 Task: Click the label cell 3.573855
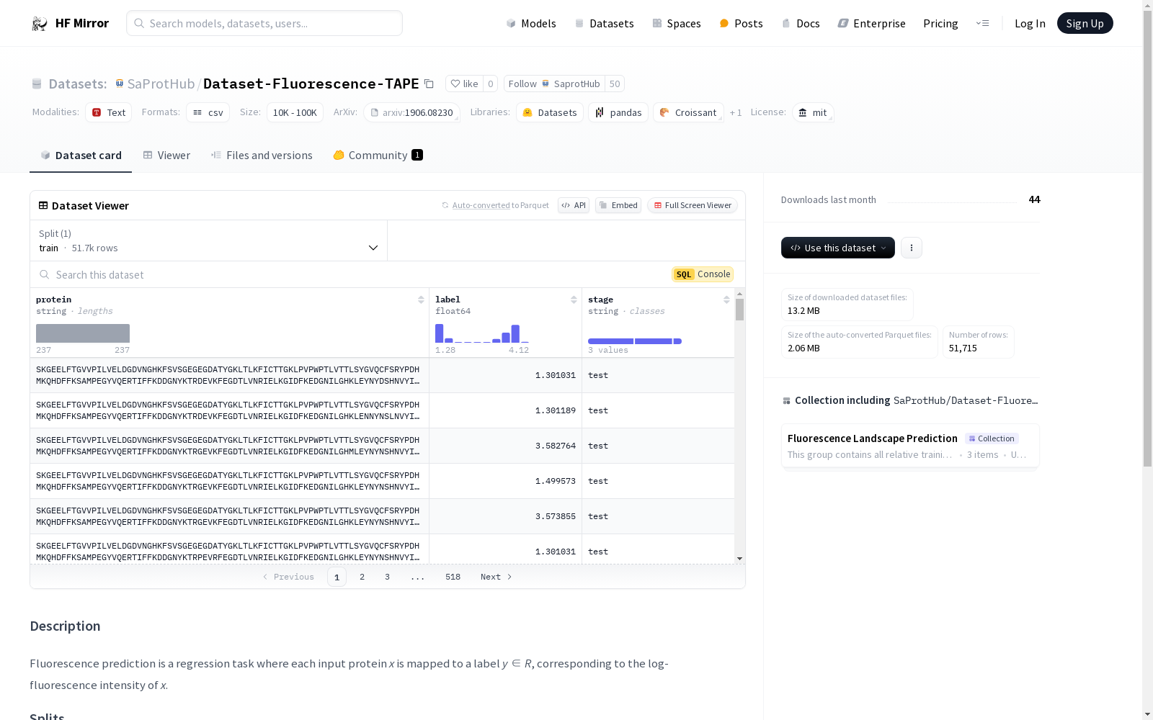tap(506, 516)
